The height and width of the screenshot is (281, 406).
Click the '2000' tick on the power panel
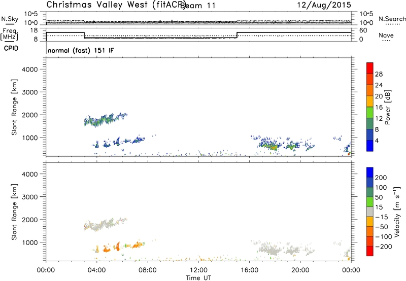(30, 115)
